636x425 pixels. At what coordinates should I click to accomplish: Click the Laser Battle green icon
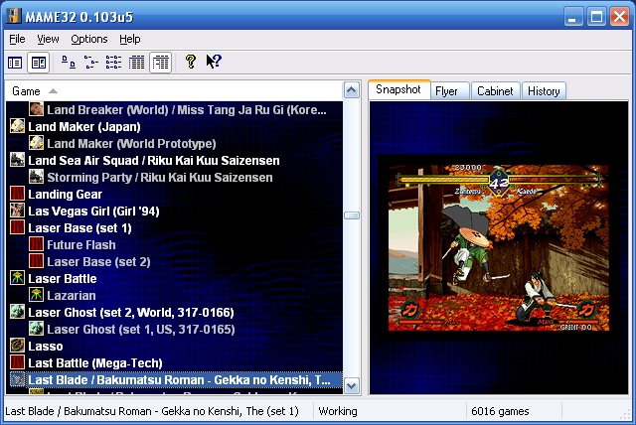click(x=18, y=278)
